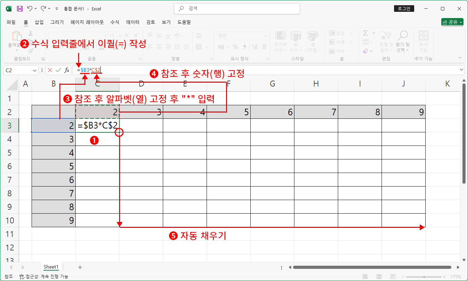Open Clipboard group dialog launcher
Image resolution: width=468 pixels, height=281 pixels.
pos(43,59)
